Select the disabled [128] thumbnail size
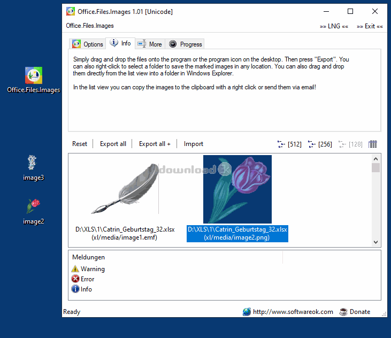The height and width of the screenshot is (338, 391). point(350,144)
